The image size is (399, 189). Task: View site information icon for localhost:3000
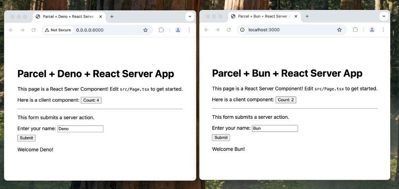[x=242, y=30]
